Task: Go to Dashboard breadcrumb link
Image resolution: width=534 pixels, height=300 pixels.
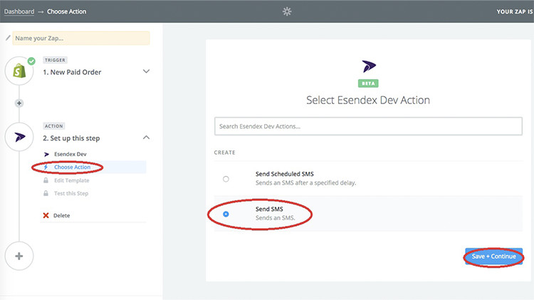Action: (19, 11)
